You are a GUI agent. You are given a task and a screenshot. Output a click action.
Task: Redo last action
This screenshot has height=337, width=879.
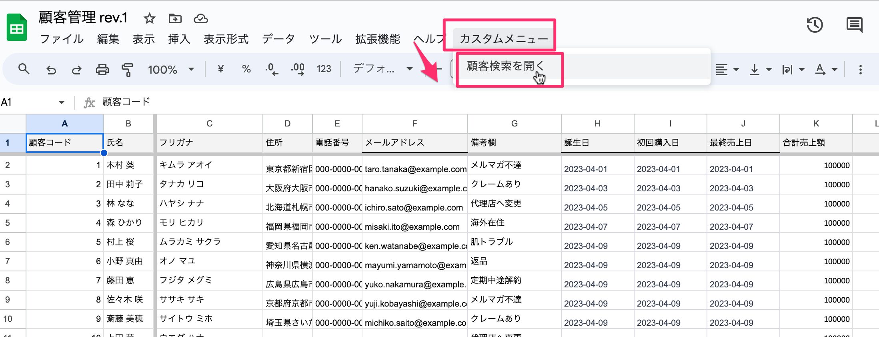(x=76, y=70)
